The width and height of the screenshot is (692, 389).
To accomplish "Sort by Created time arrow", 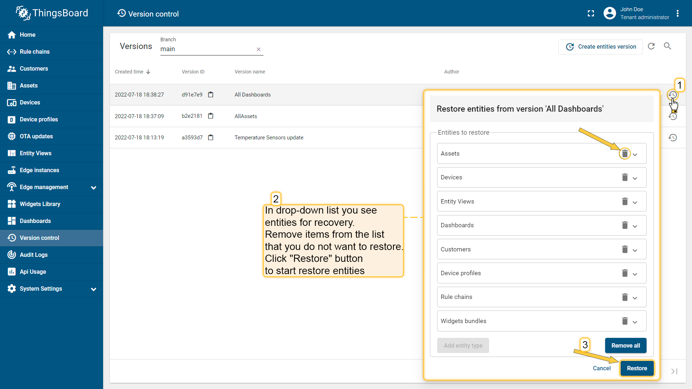I will [x=148, y=72].
